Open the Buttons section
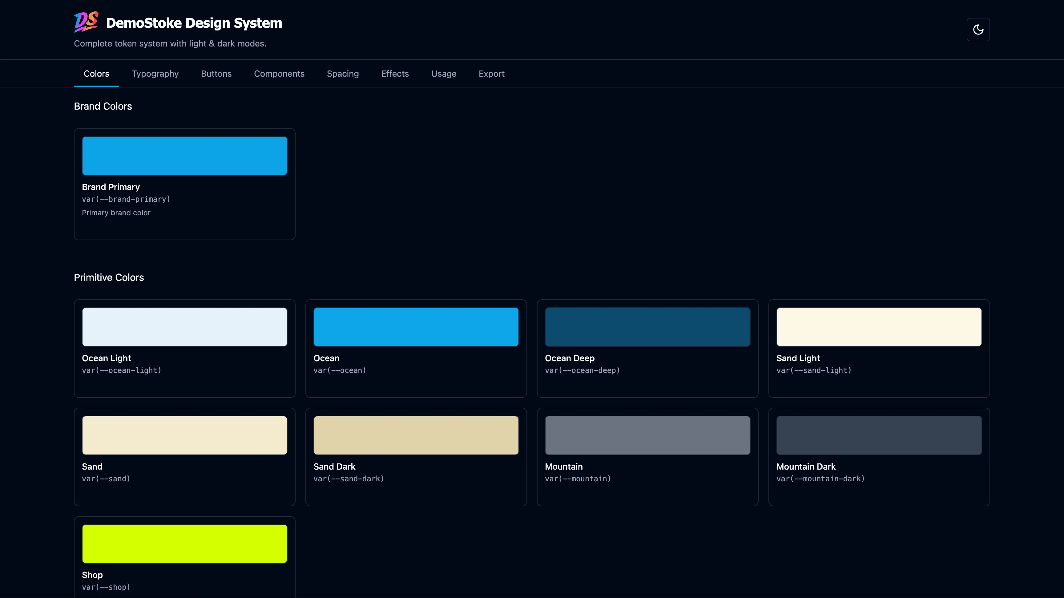The height and width of the screenshot is (598, 1064). tap(216, 74)
